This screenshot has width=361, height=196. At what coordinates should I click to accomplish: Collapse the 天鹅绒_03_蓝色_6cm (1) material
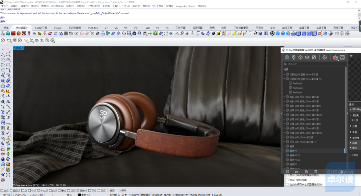[x=284, y=79]
